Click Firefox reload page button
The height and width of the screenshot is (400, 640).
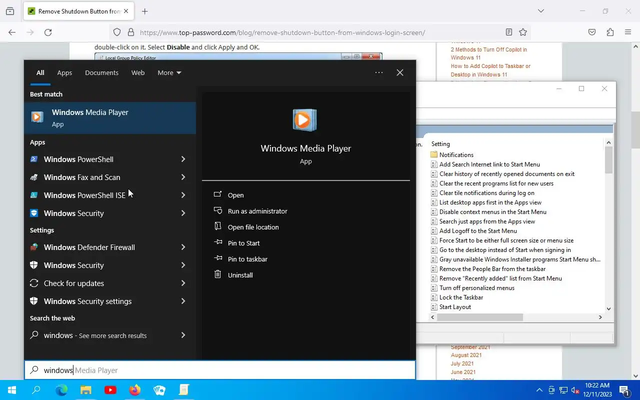coord(48,32)
